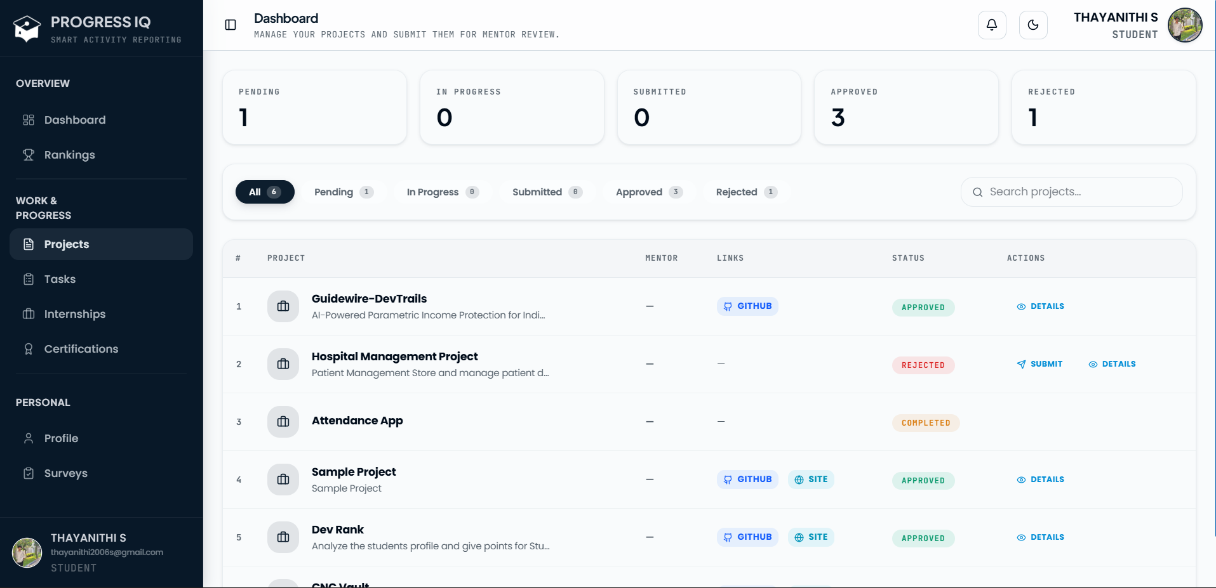Click the Guidewire-DevTrails briefcase icon
This screenshot has width=1216, height=588.
(283, 306)
